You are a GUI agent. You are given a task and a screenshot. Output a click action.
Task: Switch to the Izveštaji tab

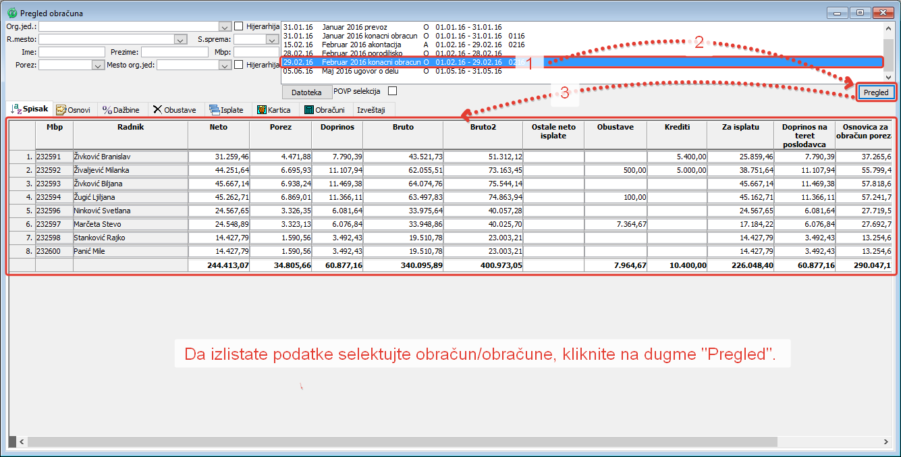coord(371,109)
